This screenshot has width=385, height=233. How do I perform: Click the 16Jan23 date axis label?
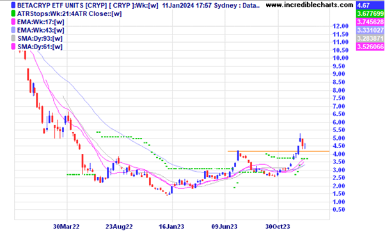coord(171,227)
